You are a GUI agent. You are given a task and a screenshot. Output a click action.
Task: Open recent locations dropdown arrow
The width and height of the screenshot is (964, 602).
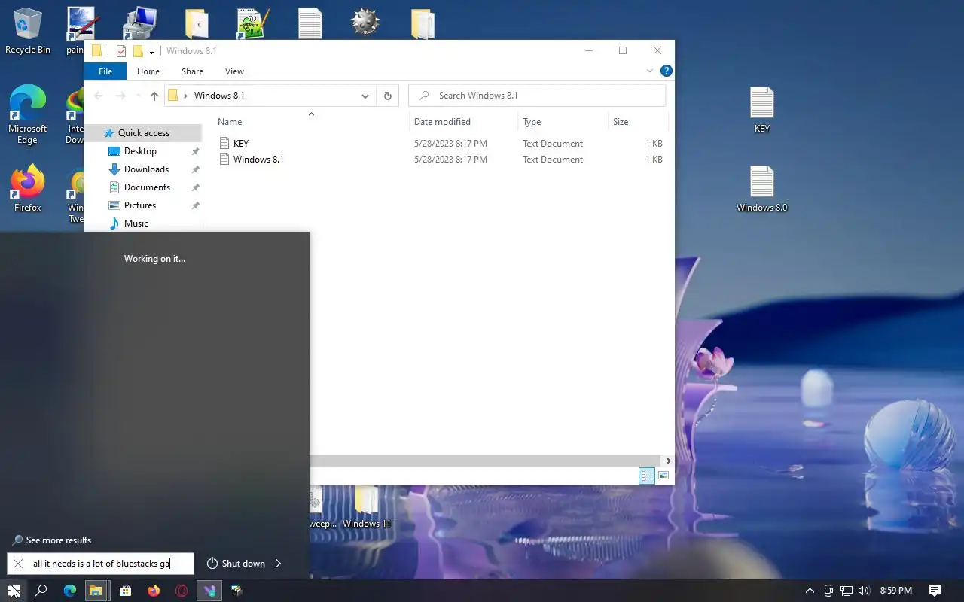138,96
